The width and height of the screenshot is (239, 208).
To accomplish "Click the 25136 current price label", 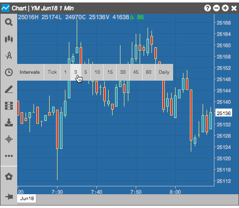I will 224,113.
